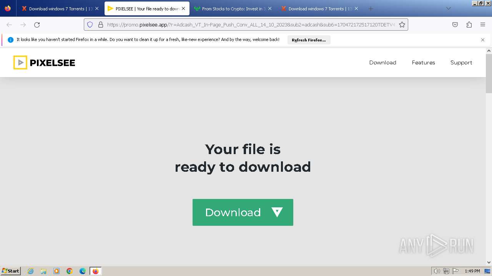Click the browser forward arrow
The height and width of the screenshot is (276, 492).
[x=23, y=25]
